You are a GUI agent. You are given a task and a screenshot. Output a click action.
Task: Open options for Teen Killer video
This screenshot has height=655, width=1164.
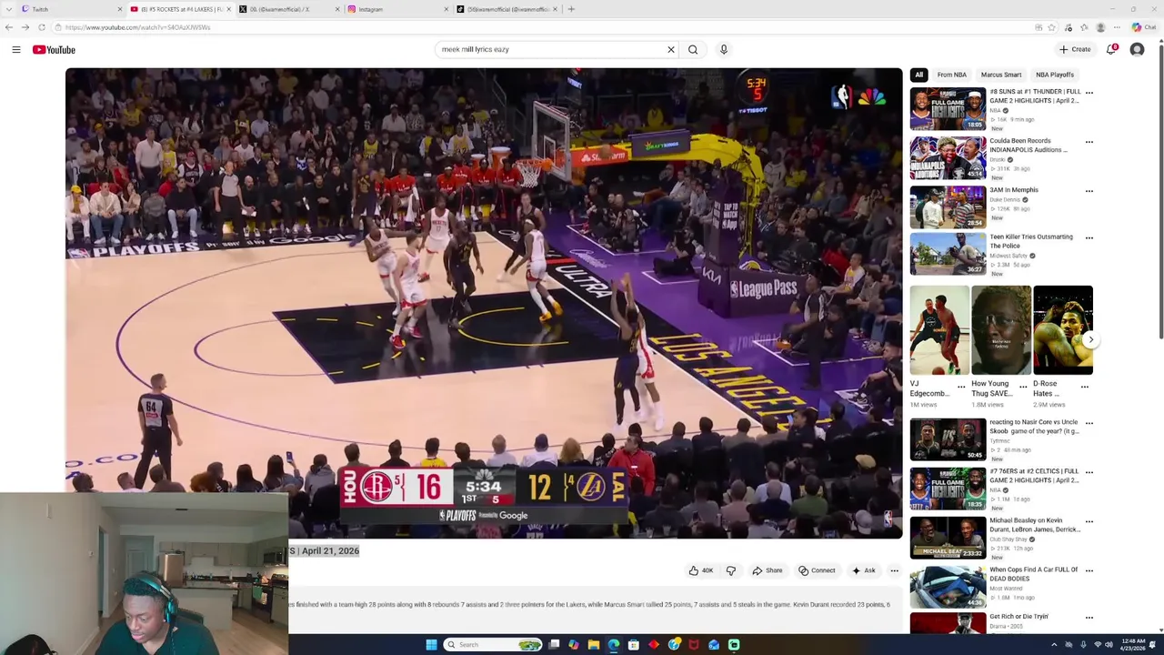pyautogui.click(x=1089, y=238)
